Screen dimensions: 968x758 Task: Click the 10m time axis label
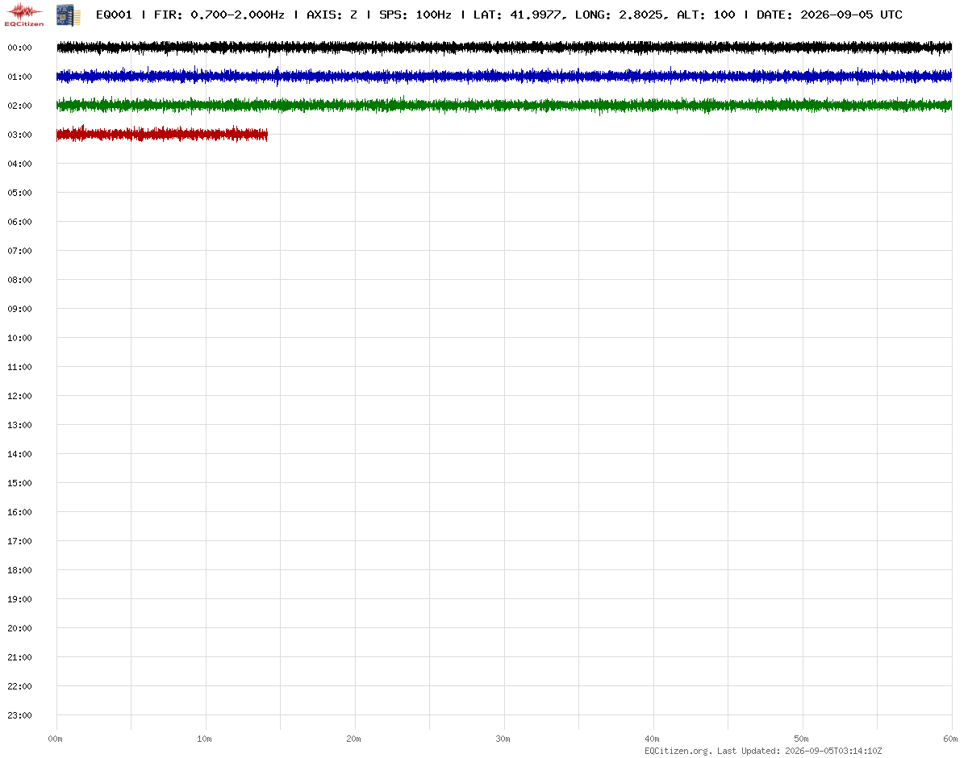click(205, 739)
